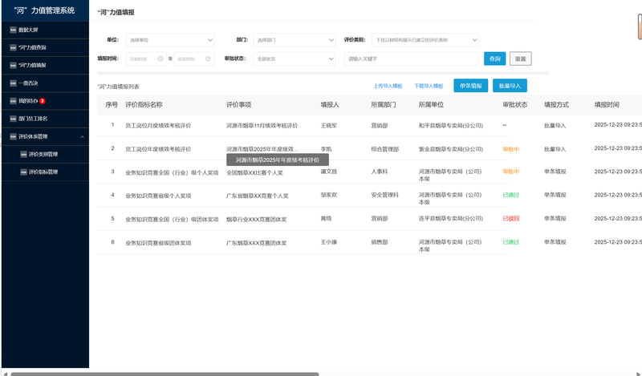The width and height of the screenshot is (642, 376).
Task: Click the 上传导入模板 link
Action: tap(388, 85)
